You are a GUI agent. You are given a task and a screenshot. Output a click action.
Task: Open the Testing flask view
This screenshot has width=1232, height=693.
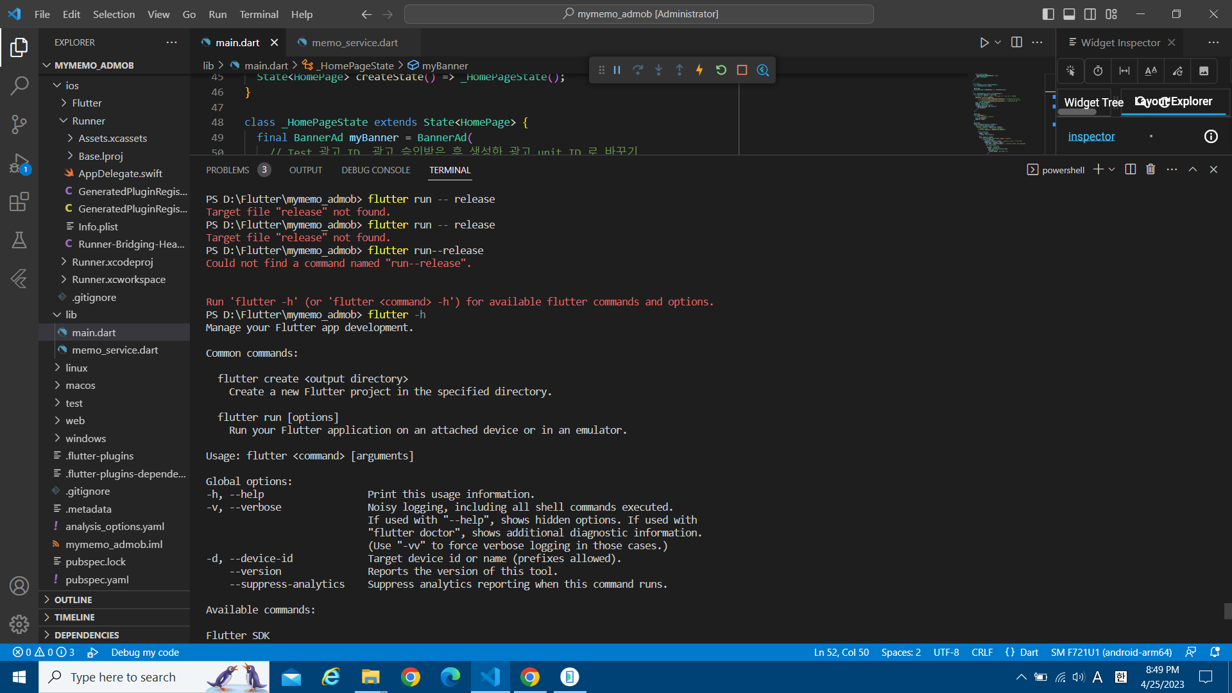click(x=19, y=240)
